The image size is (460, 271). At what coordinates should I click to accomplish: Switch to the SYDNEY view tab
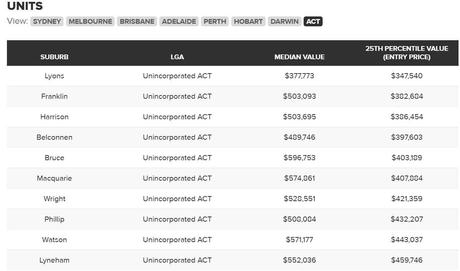47,21
